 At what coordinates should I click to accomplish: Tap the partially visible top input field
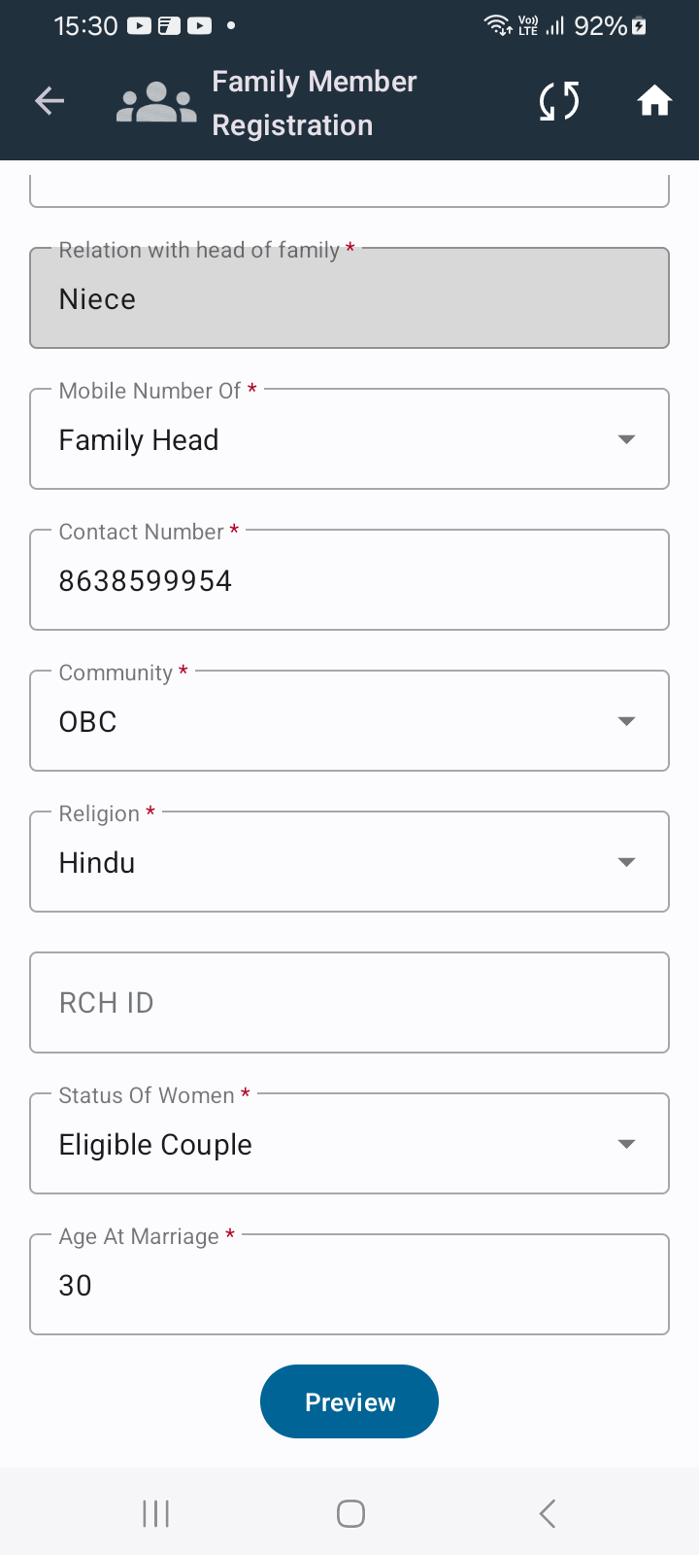tap(349, 190)
